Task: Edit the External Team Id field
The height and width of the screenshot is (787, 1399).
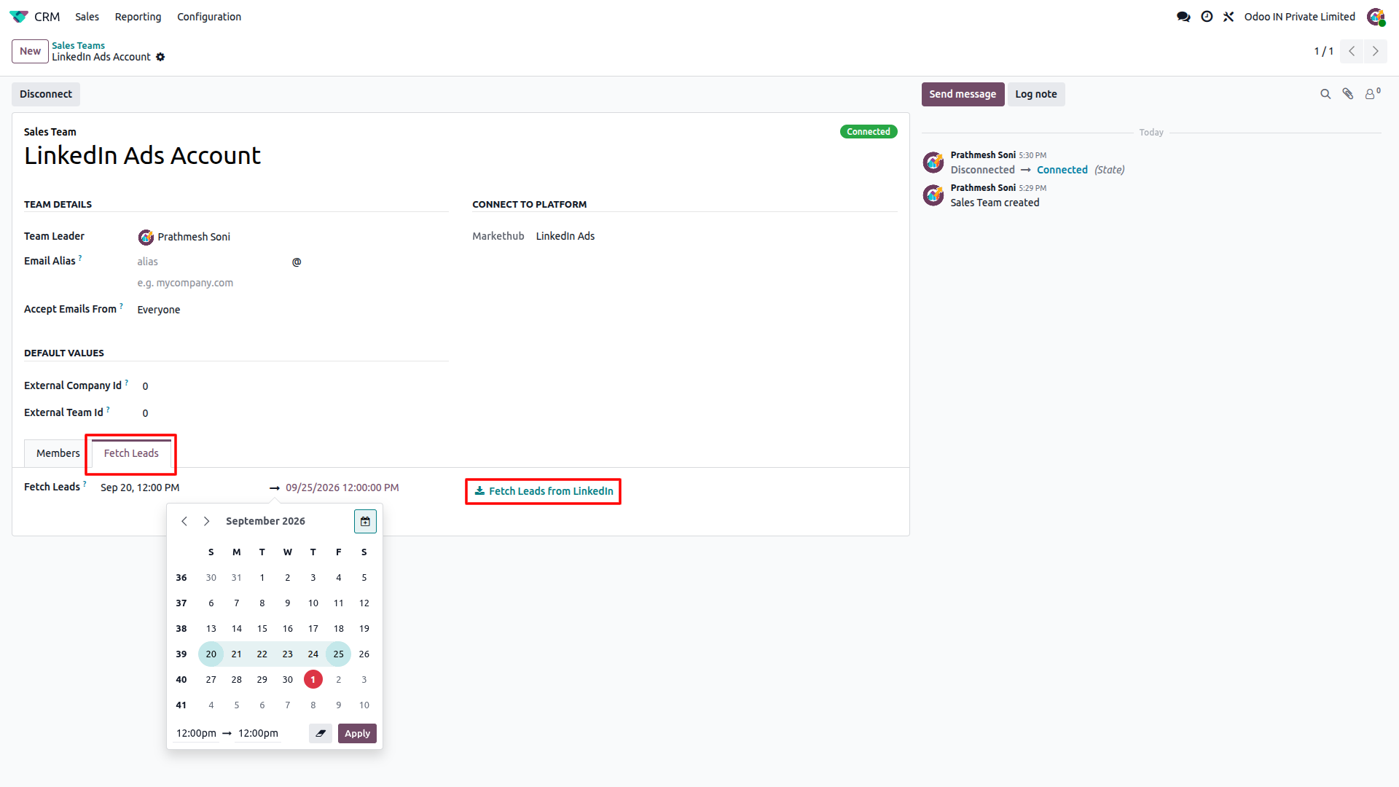Action: pyautogui.click(x=294, y=413)
